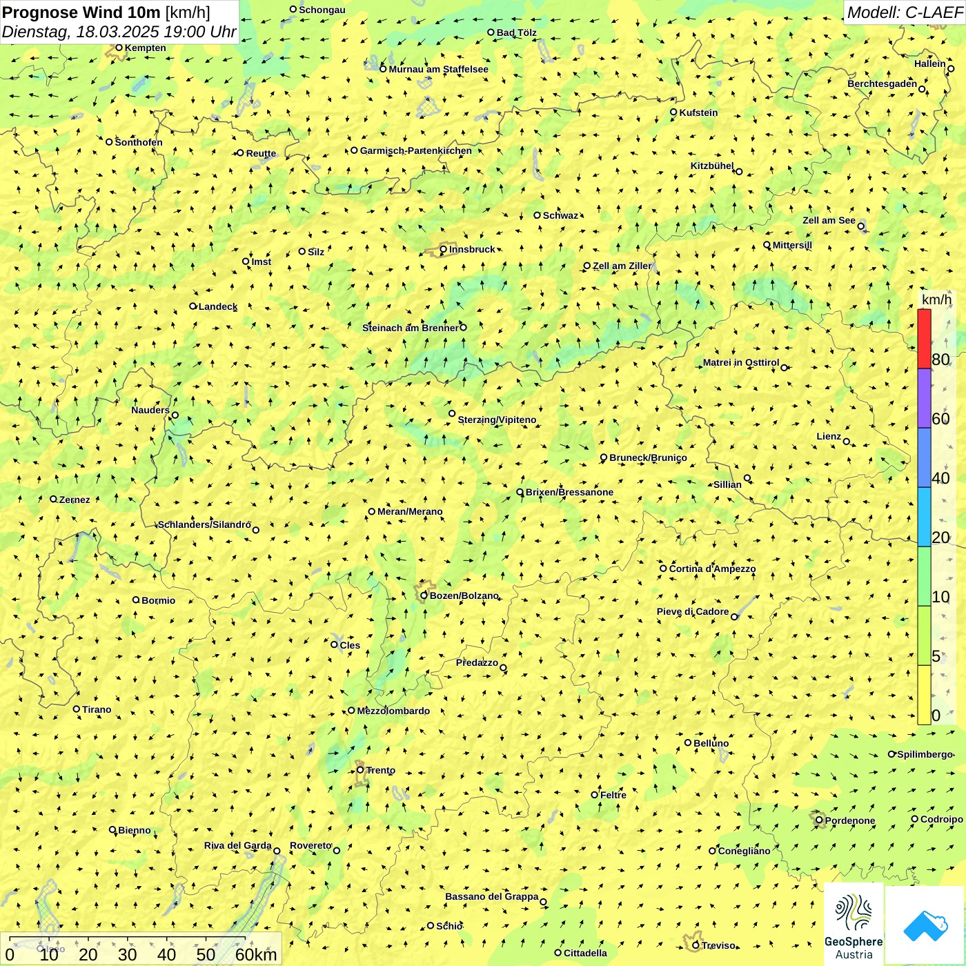The image size is (966, 966).
Task: Click the Hallein location marker
Action: pos(951,68)
